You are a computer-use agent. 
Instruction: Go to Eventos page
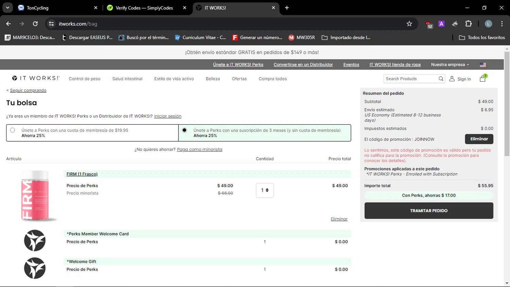point(351,64)
